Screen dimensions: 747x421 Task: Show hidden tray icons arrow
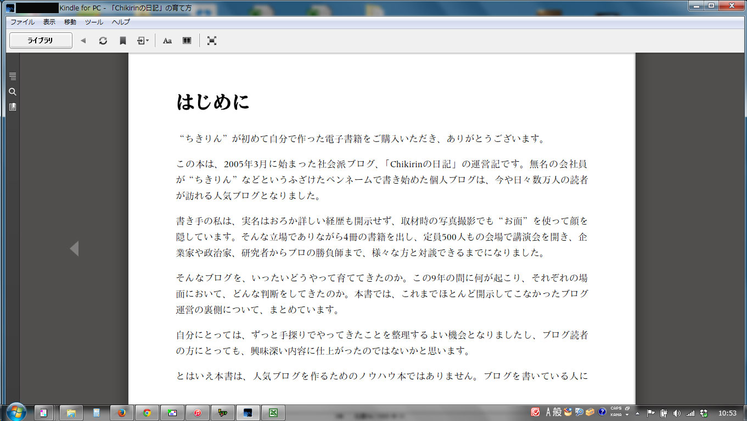tap(638, 413)
